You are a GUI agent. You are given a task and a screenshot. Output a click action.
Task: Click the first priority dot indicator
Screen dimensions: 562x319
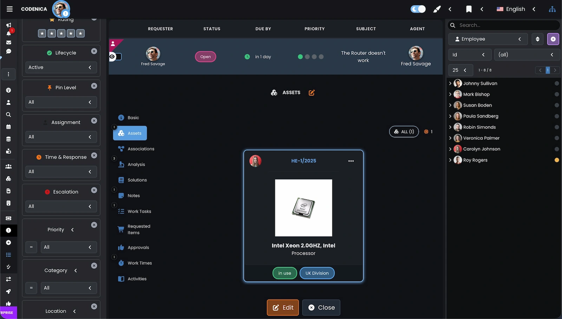[x=300, y=57]
